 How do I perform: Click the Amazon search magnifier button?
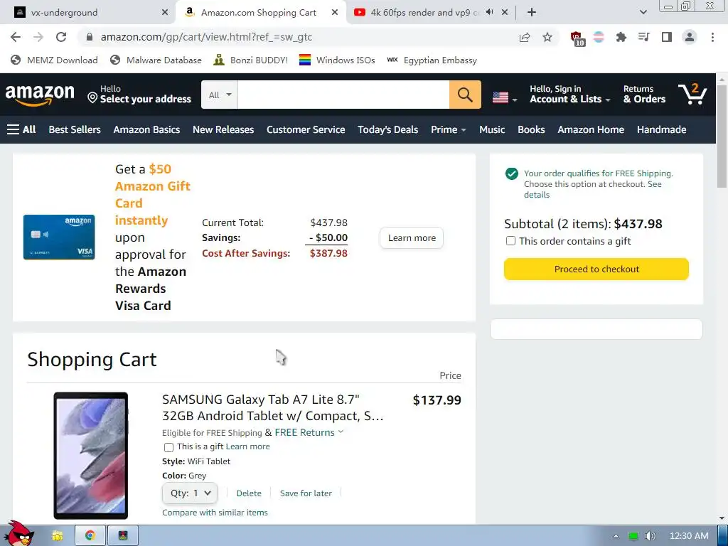point(465,95)
